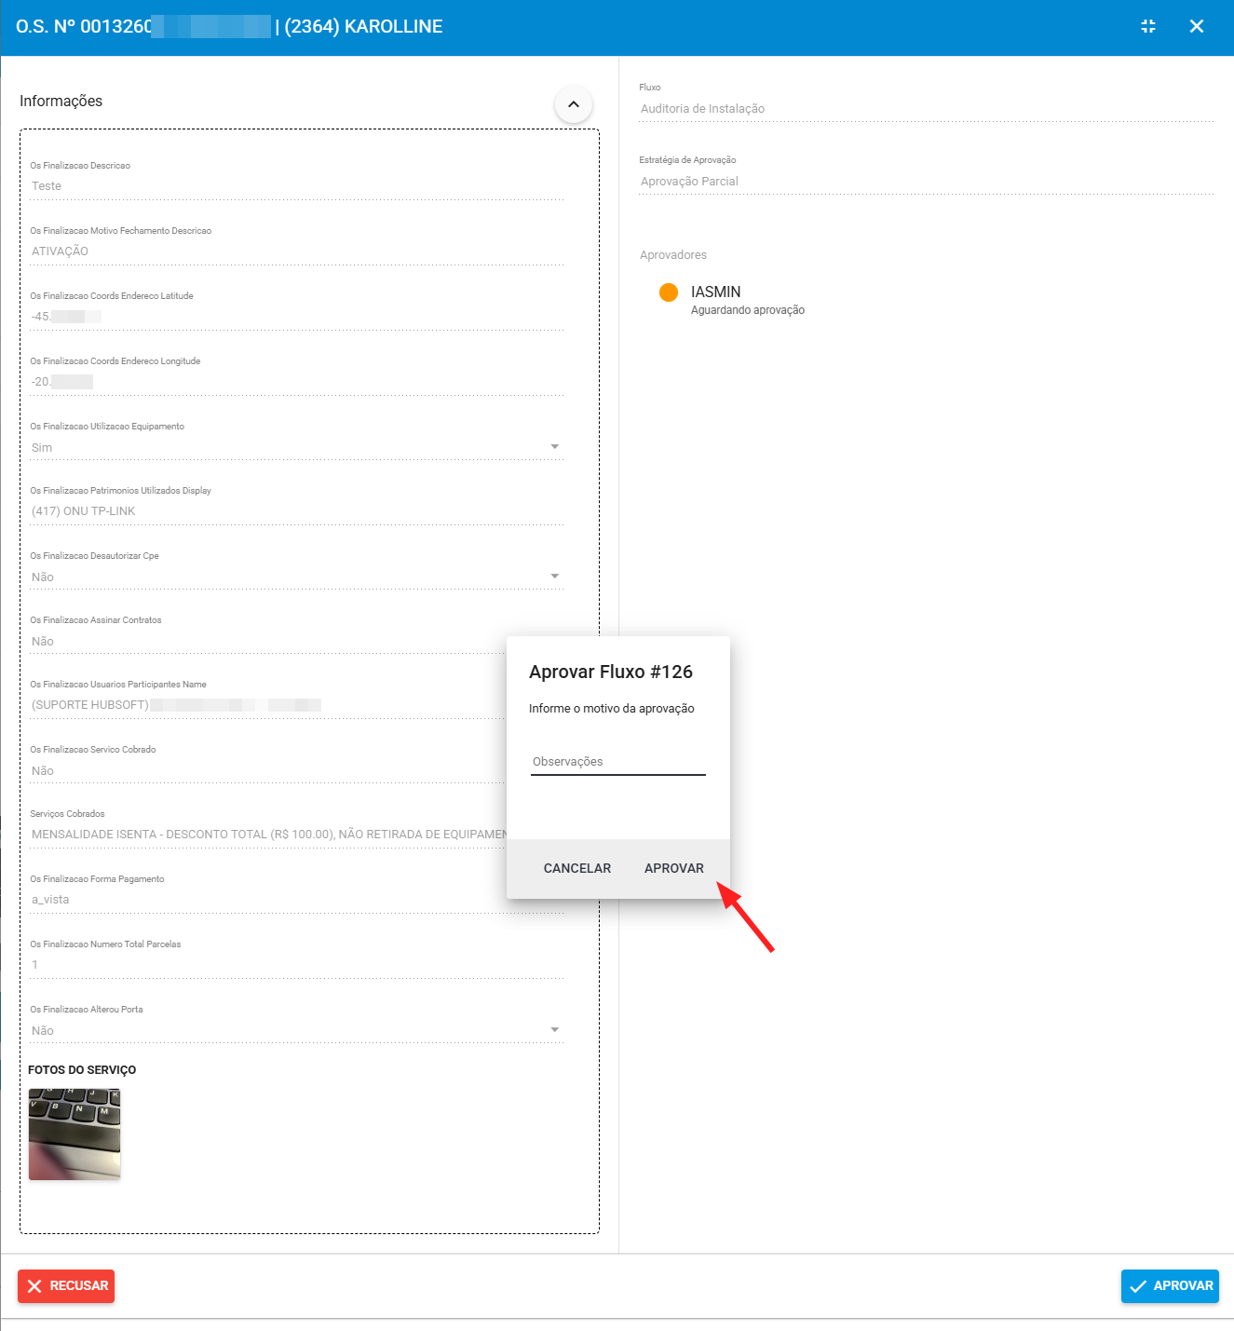Select approver IASMIN in Aprovadores list
Screen dimensions: 1234x1331
coord(715,292)
